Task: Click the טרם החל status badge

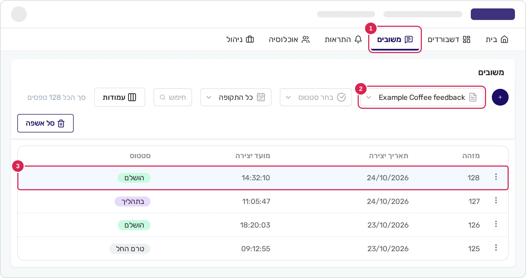Action: click(x=130, y=249)
